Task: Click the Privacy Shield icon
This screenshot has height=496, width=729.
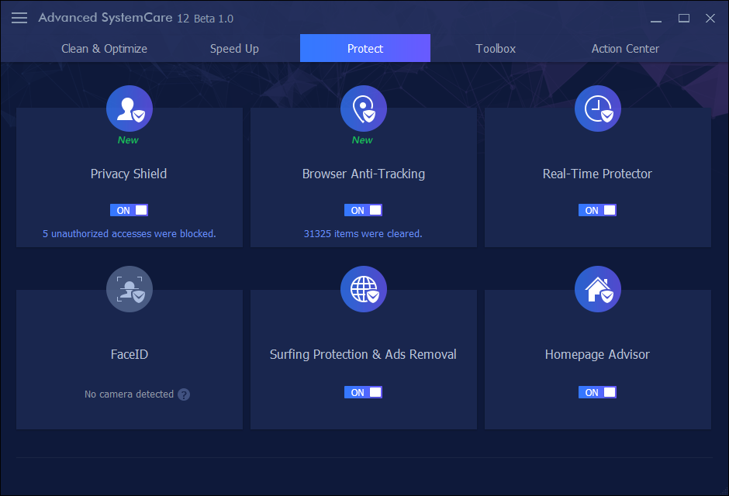Action: click(130, 108)
